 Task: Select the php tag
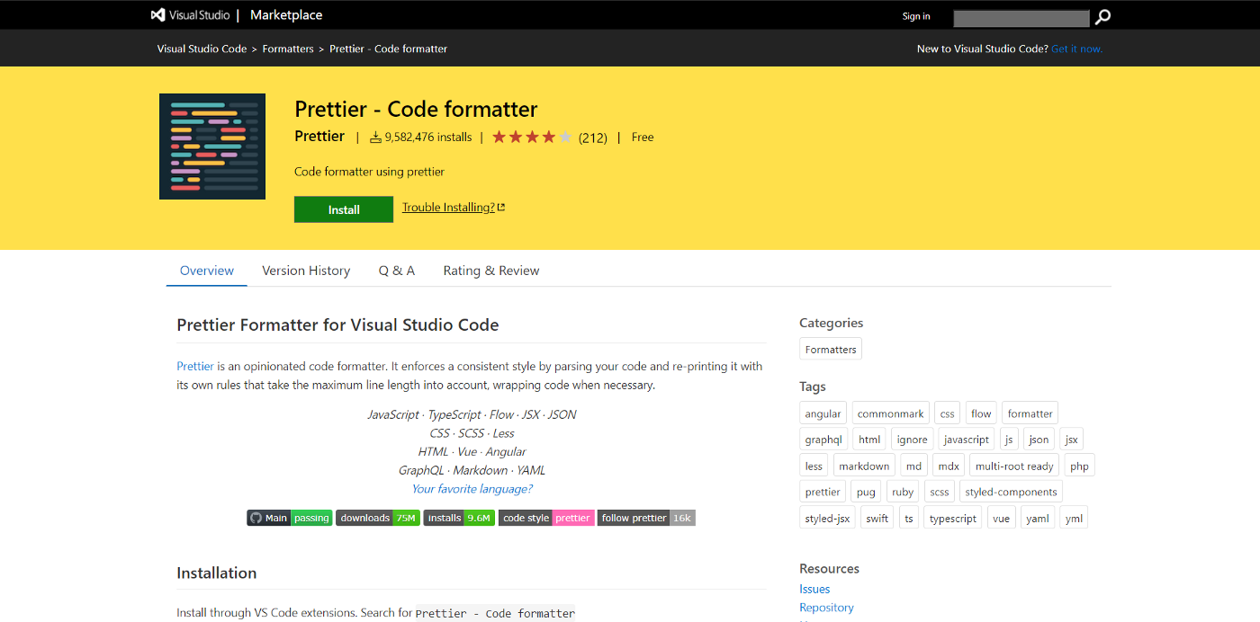pyautogui.click(x=1079, y=466)
